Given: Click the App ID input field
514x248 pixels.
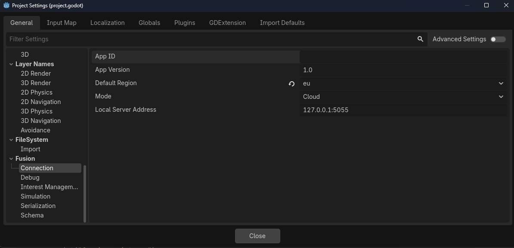Looking at the screenshot, I should click(x=403, y=57).
